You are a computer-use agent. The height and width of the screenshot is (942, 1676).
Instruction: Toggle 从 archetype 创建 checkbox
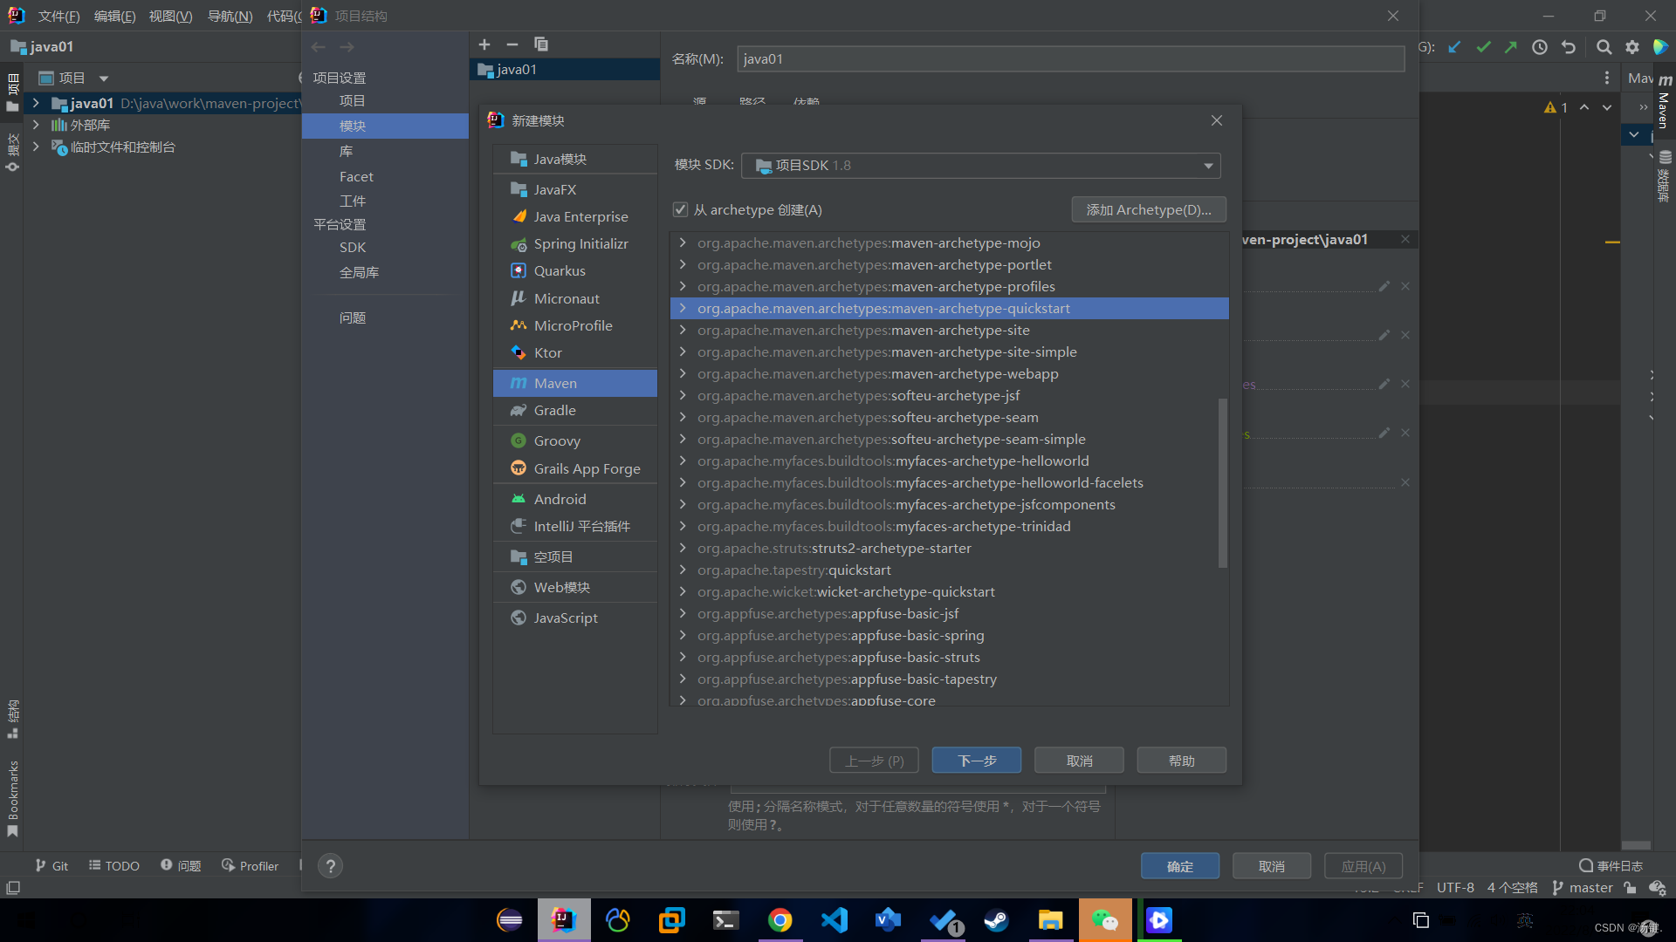coord(680,209)
